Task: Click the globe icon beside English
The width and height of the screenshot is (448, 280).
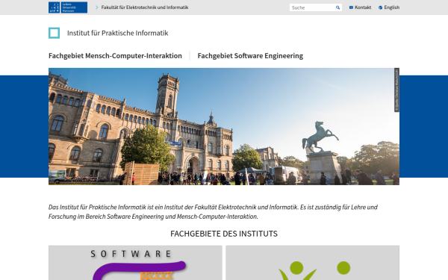Action: pyautogui.click(x=380, y=7)
